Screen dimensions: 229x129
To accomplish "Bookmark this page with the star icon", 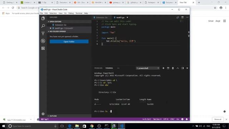I will [x=215, y=8].
